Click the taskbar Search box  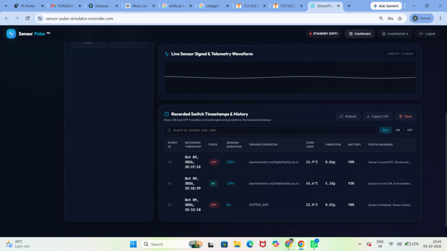pos(172,244)
